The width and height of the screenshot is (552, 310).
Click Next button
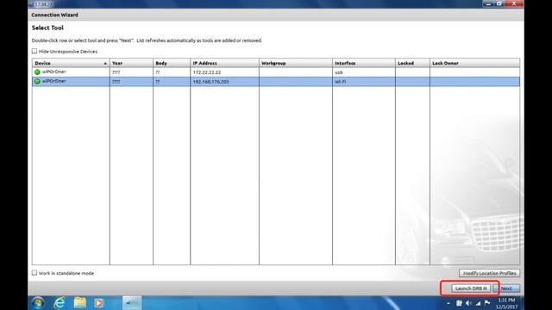[x=506, y=288]
